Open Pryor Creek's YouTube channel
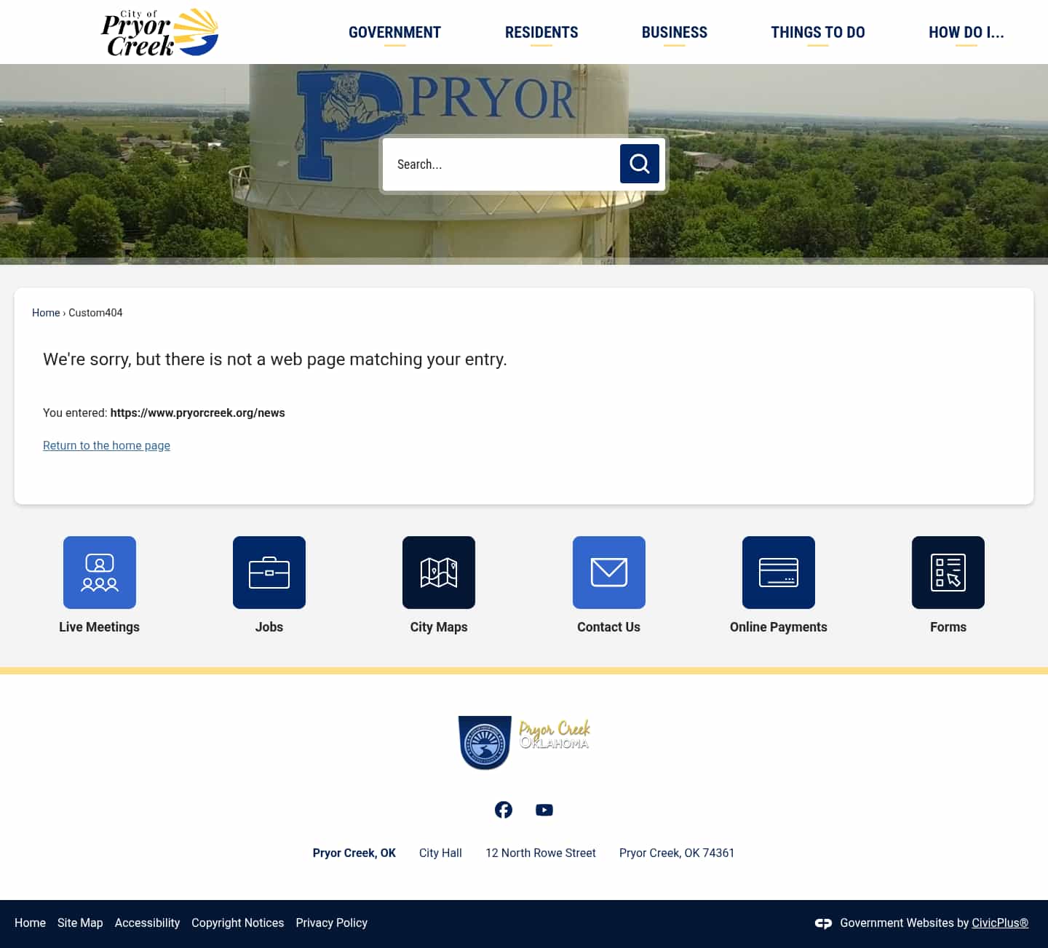Viewport: 1048px width, 948px height. [544, 809]
